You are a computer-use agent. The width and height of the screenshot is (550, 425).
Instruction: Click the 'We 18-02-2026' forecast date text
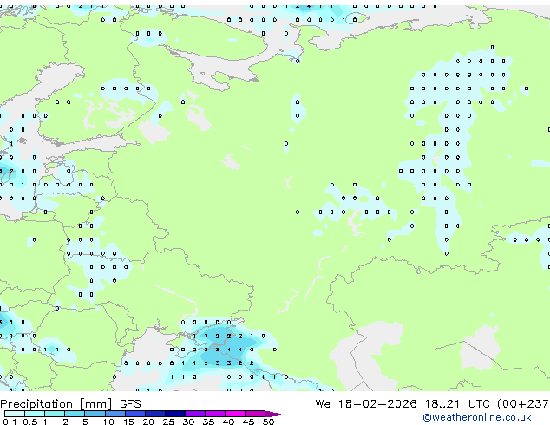coord(366,404)
